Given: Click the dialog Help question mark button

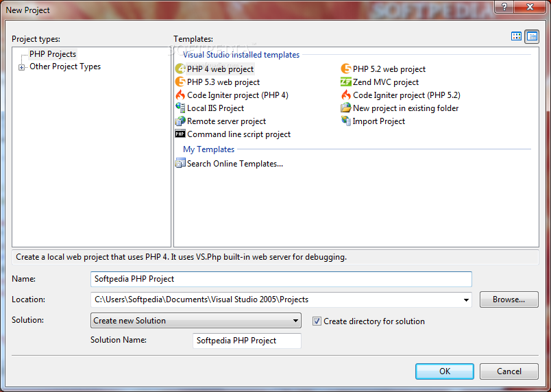Looking at the screenshot, I should 504,7.
